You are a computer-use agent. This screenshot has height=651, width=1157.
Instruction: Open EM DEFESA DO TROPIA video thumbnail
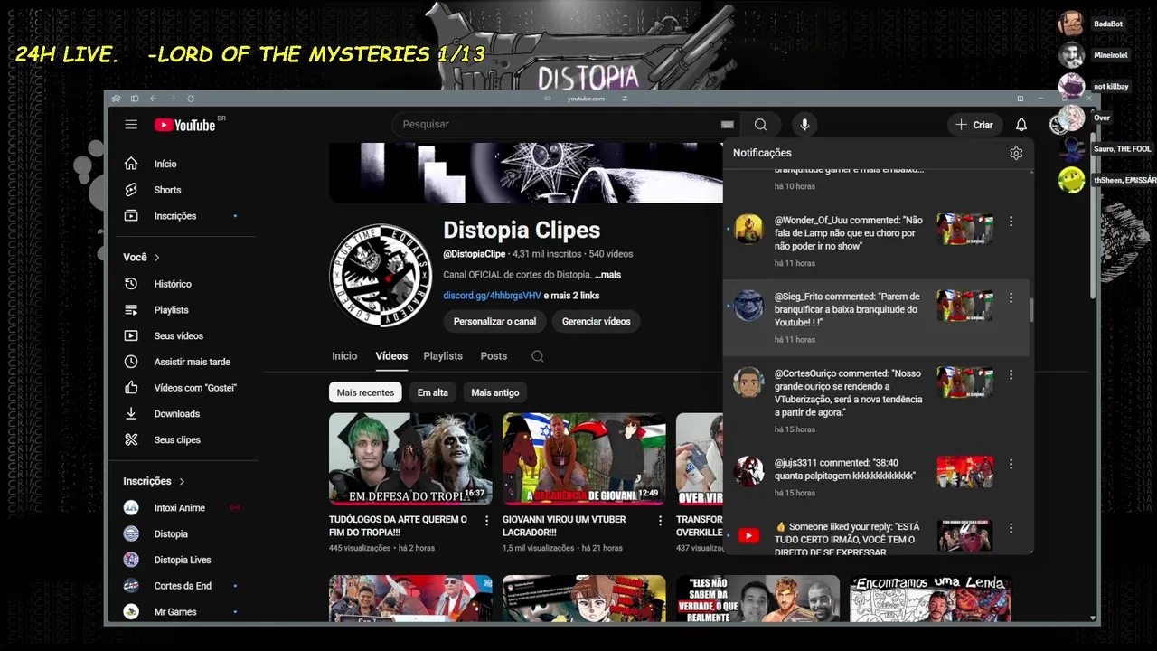tap(410, 458)
